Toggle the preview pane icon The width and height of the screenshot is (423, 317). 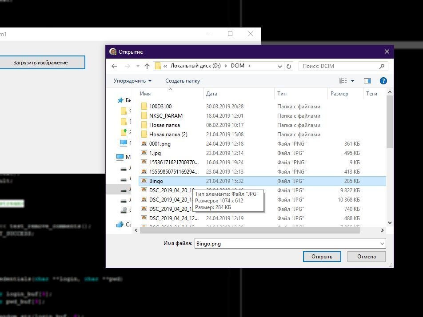(367, 81)
